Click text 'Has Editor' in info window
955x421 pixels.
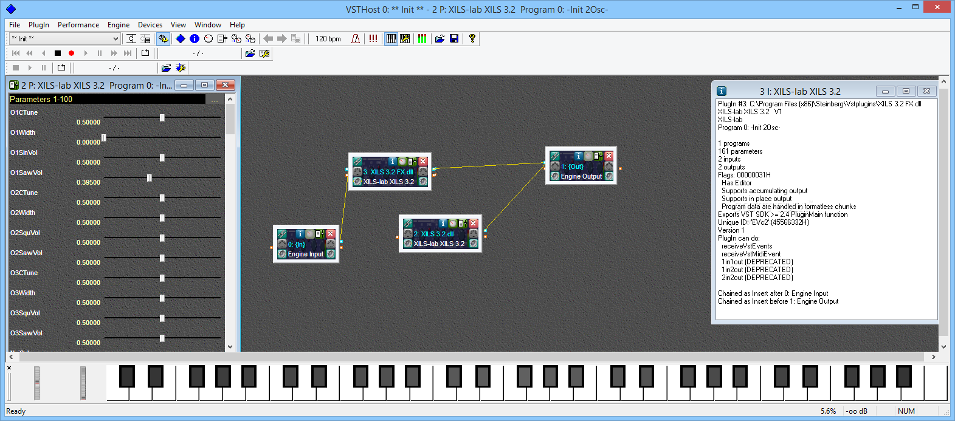[x=736, y=183]
